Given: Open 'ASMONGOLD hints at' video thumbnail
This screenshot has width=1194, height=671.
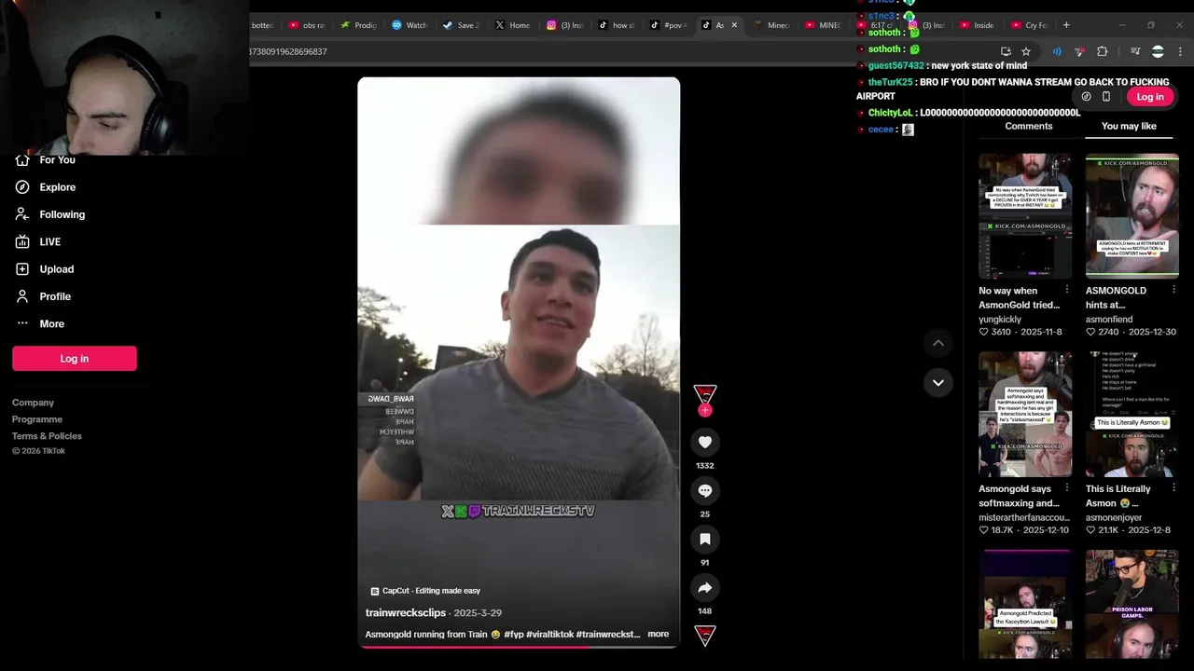Looking at the screenshot, I should coord(1132,215).
